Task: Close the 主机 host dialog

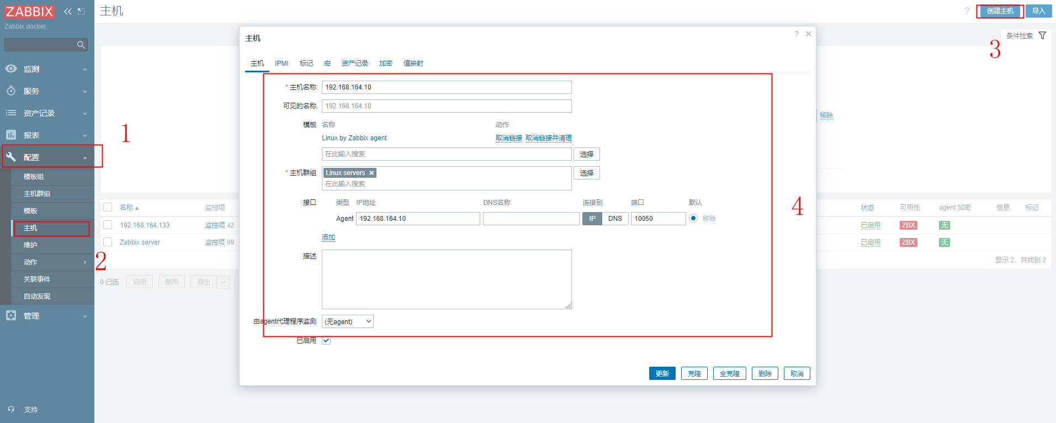Action: point(809,34)
